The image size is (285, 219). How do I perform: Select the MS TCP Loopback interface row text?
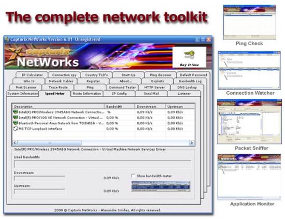click(40, 129)
